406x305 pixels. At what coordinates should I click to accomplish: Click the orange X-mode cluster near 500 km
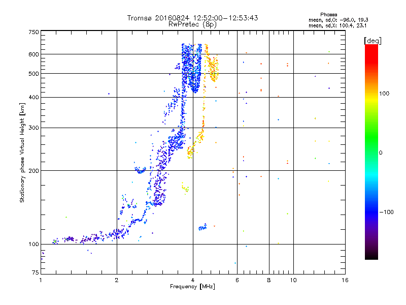(x=213, y=69)
